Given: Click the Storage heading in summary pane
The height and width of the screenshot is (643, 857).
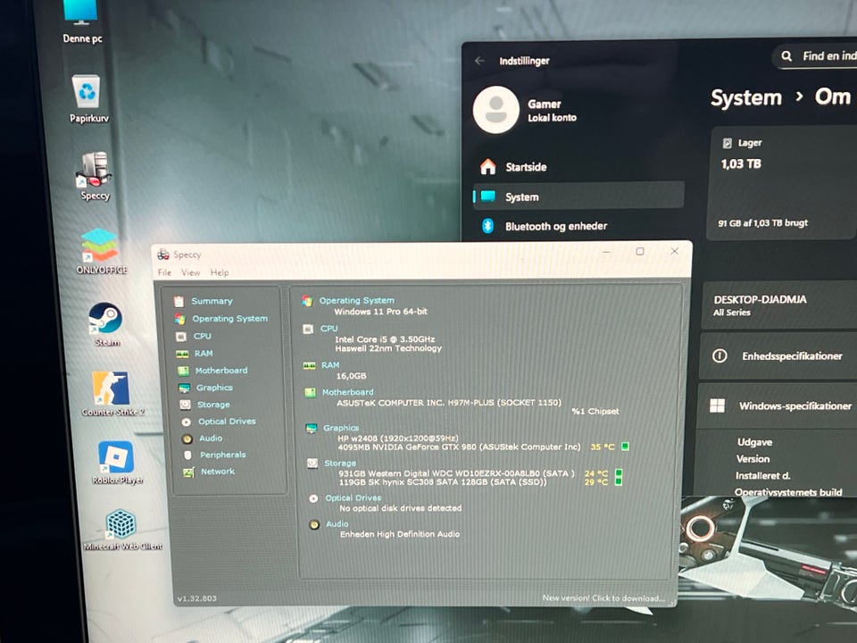Looking at the screenshot, I should 340,463.
